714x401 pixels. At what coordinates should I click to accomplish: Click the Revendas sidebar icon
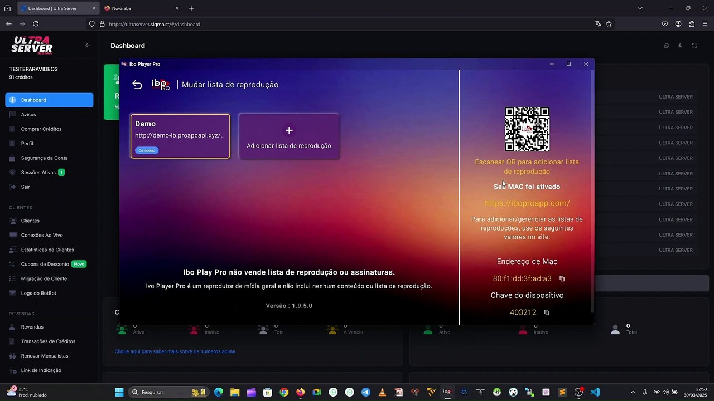coord(13,327)
